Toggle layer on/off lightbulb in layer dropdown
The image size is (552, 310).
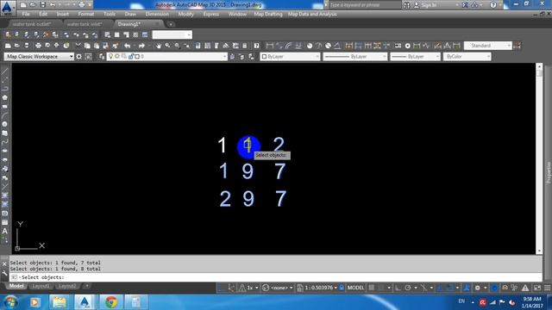[x=111, y=56]
